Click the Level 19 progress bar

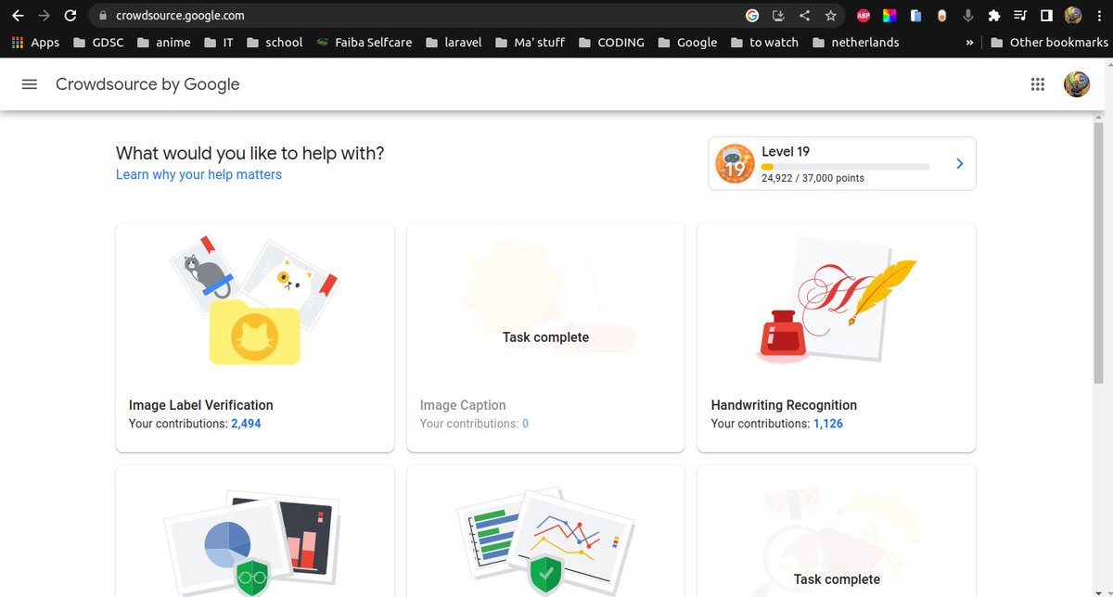click(x=845, y=167)
